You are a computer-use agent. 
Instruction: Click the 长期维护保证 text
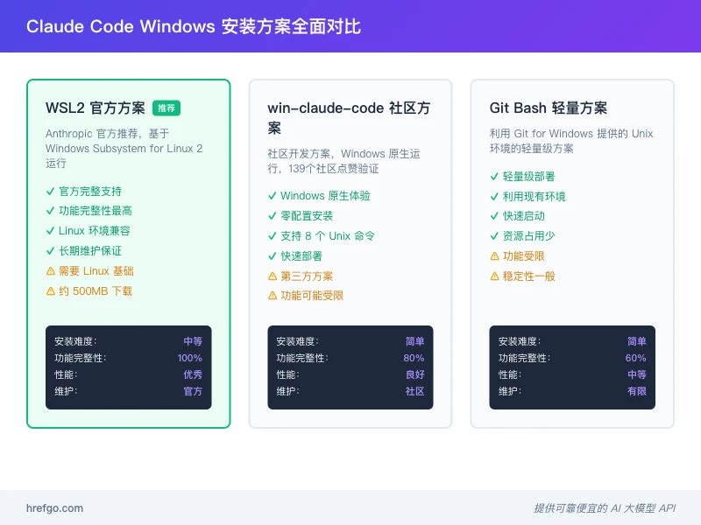tap(90, 251)
